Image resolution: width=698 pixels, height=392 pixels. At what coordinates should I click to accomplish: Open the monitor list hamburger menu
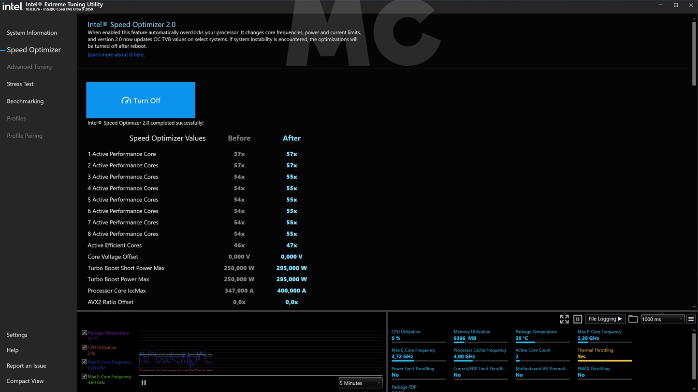click(691, 319)
